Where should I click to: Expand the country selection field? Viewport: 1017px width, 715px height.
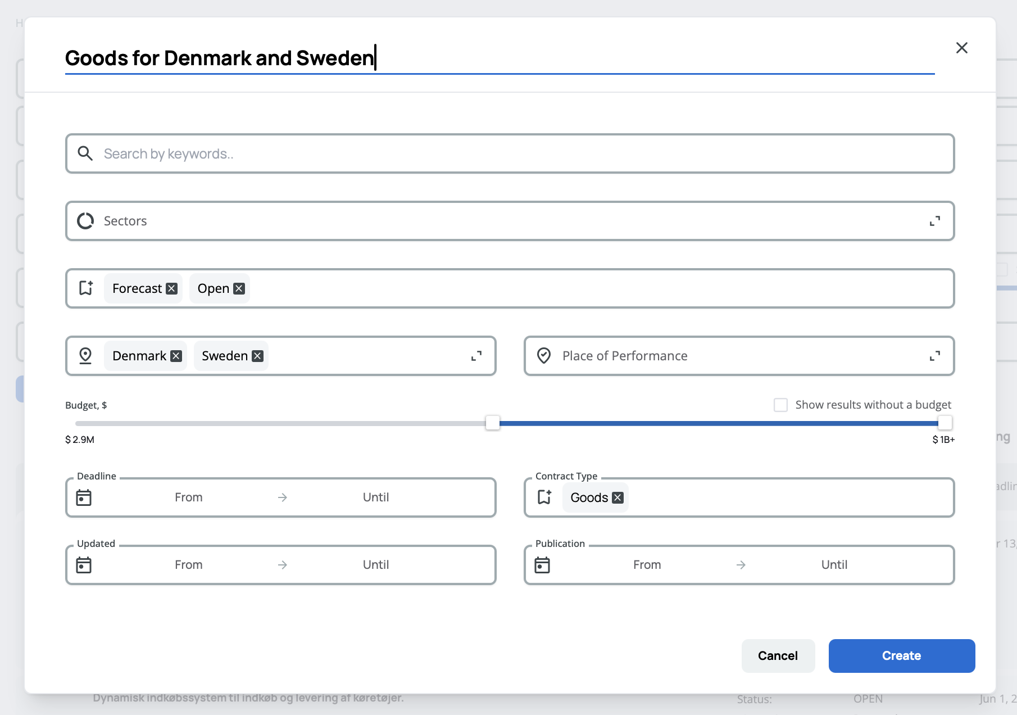pos(476,356)
